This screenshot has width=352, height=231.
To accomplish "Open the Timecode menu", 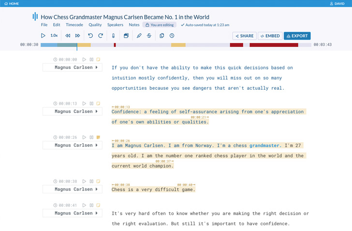I will [x=74, y=25].
